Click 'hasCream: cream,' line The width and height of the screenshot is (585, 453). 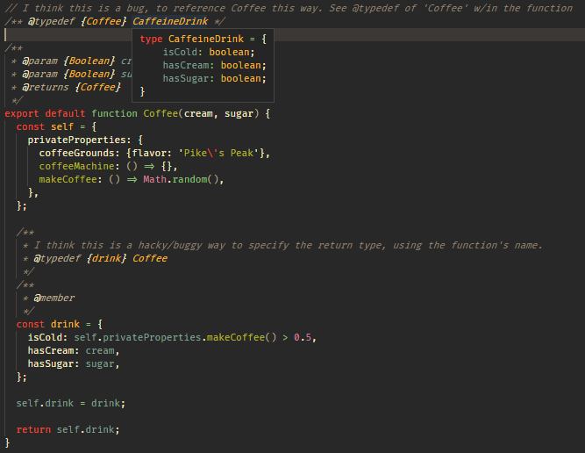click(x=74, y=350)
